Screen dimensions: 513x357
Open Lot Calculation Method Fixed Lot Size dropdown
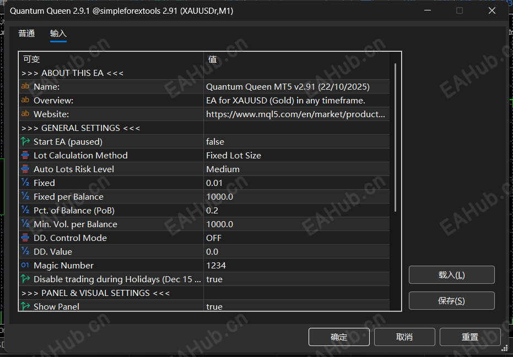coord(296,156)
